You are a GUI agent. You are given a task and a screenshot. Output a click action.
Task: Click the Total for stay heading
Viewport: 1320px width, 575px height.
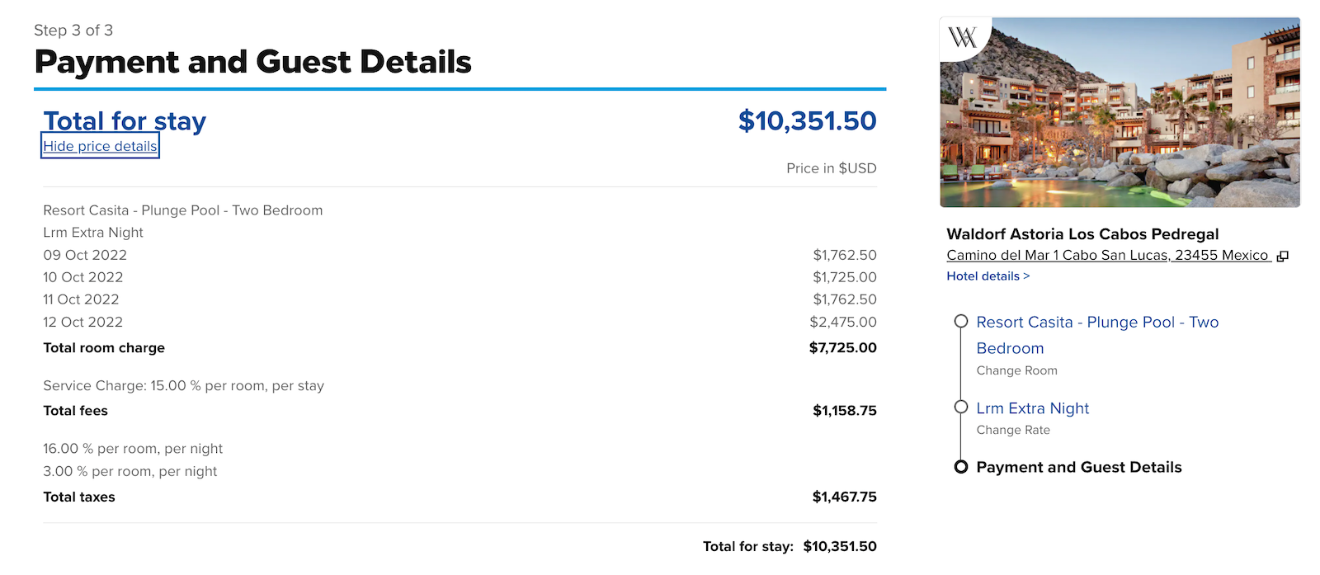(x=124, y=121)
